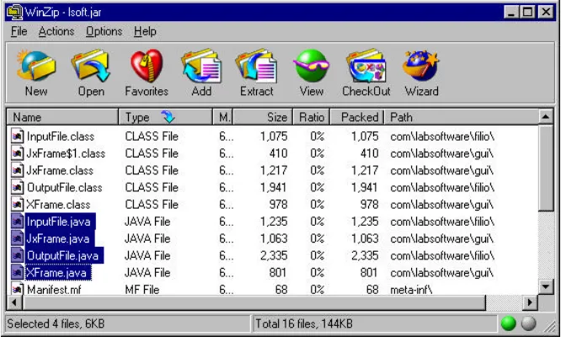The image size is (561, 342).
Task: Click the MF File type cell
Action: click(x=142, y=289)
